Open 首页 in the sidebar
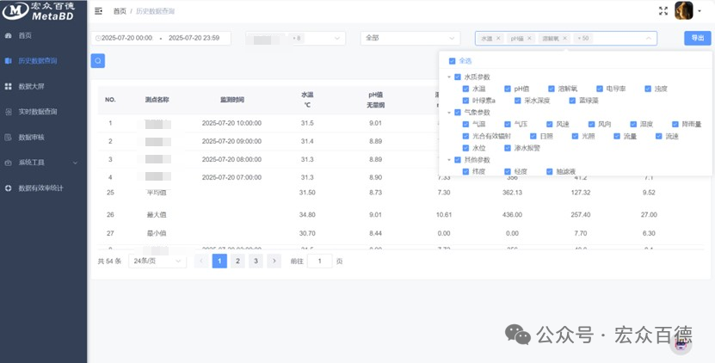715x363 pixels. click(x=25, y=35)
